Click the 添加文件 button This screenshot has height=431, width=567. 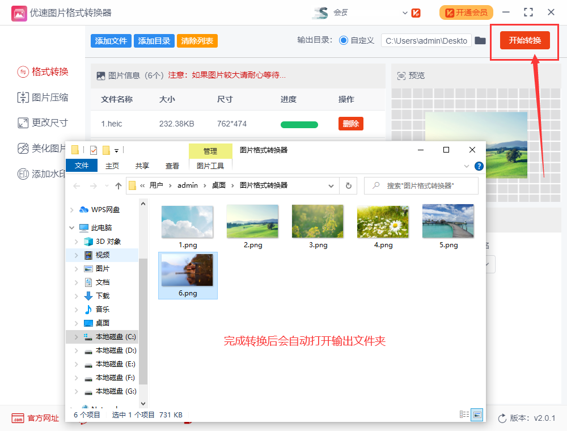click(111, 41)
